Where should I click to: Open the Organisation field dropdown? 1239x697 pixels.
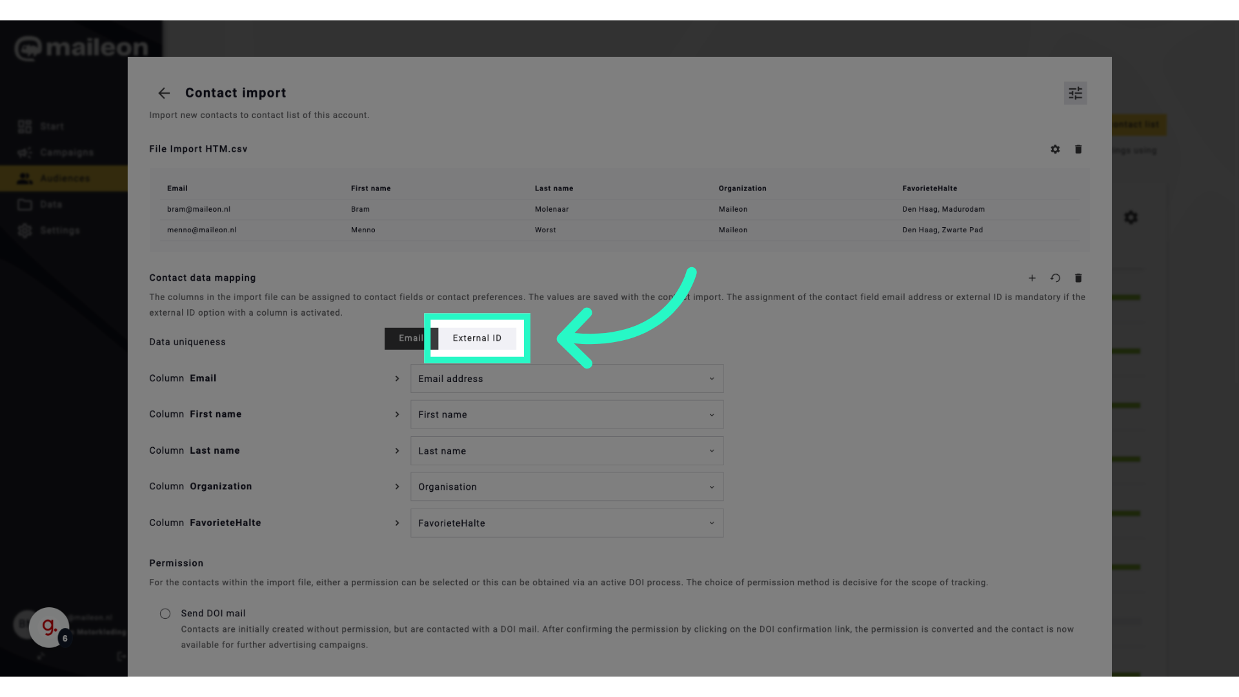567,487
